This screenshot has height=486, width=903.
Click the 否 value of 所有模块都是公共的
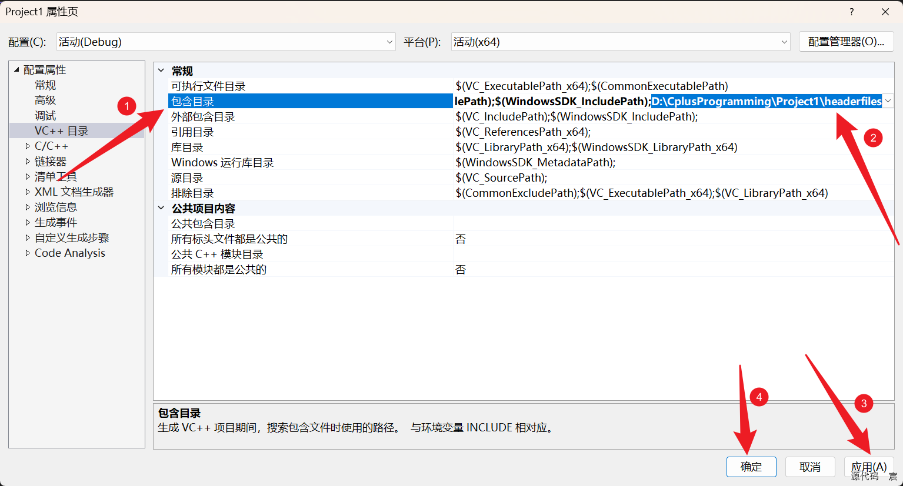pyautogui.click(x=674, y=269)
